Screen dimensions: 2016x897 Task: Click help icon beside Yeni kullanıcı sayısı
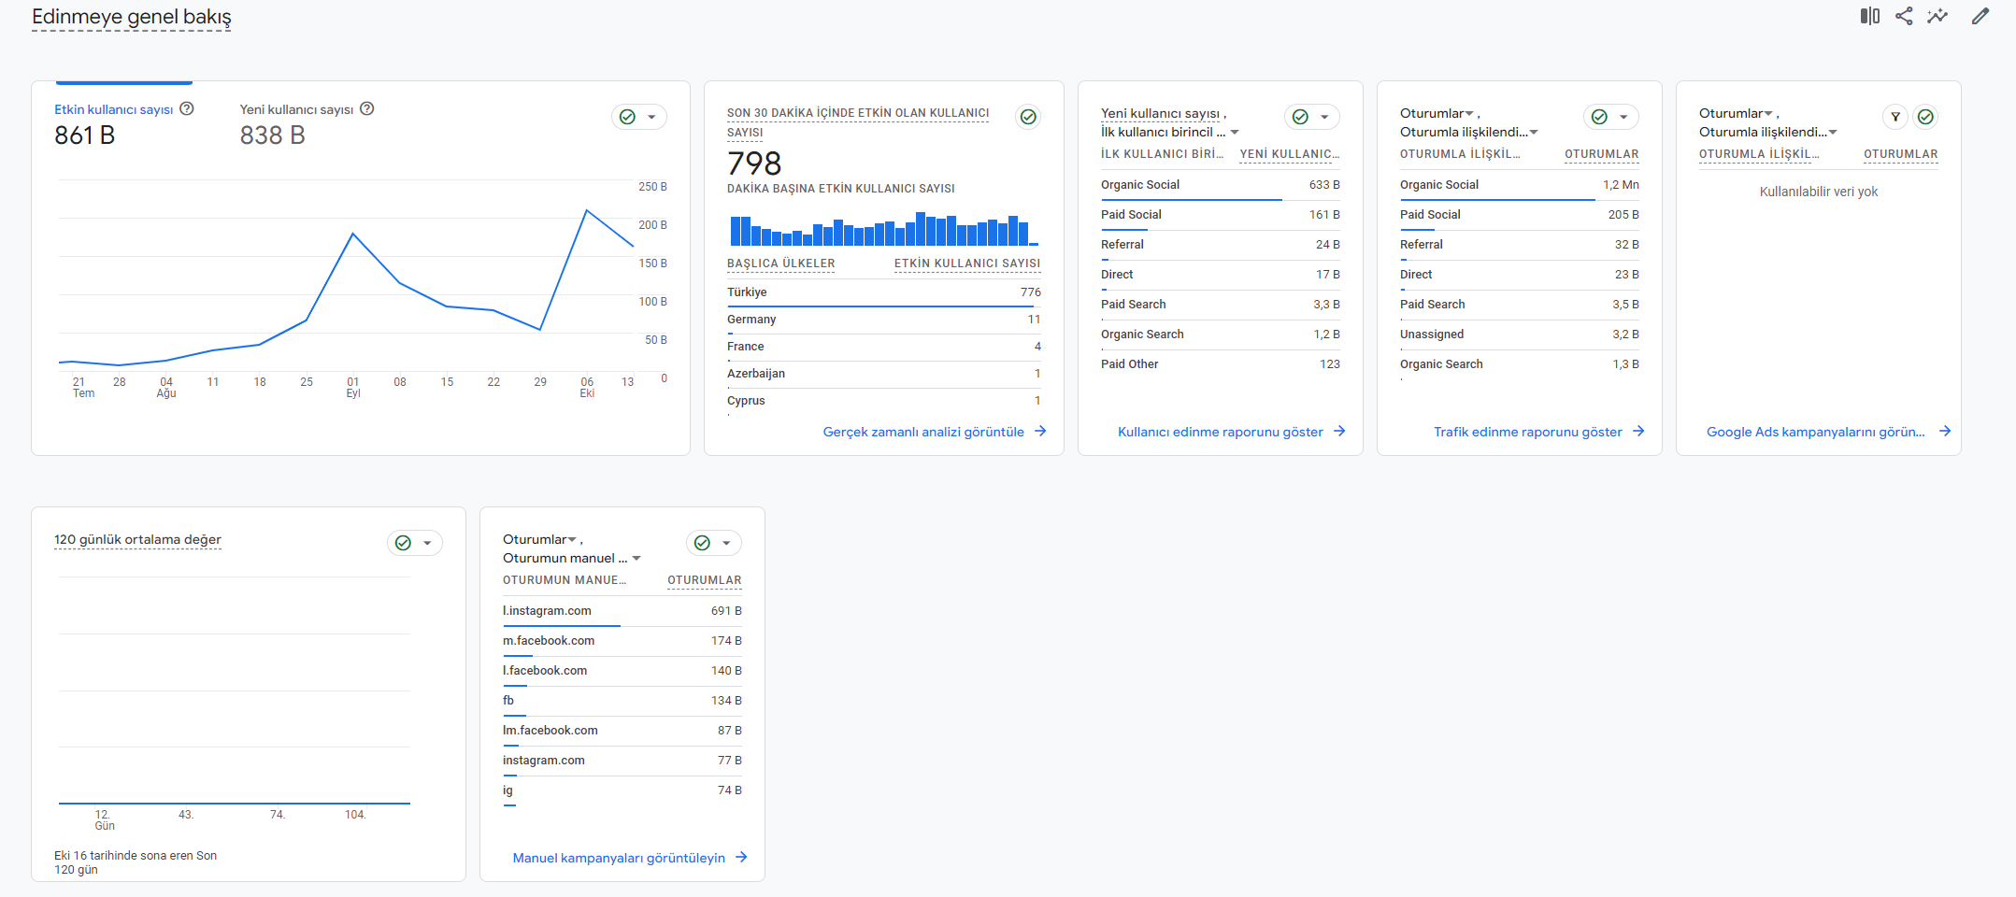coord(367,108)
